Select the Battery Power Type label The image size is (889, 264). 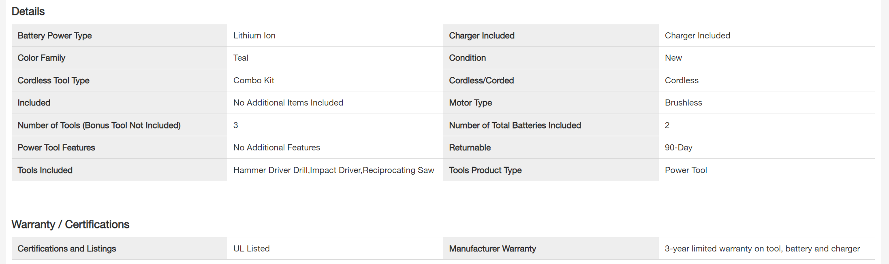pos(55,36)
